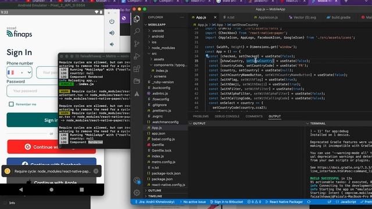Click Sign in to Bitbucket status item
The image size is (372, 209).
click(227, 202)
